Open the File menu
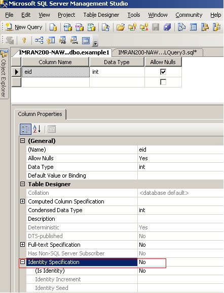 (9, 15)
